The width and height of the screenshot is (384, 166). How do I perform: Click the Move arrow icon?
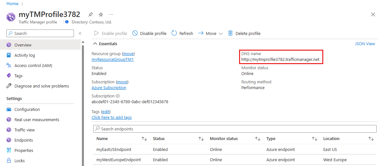pyautogui.click(x=201, y=33)
